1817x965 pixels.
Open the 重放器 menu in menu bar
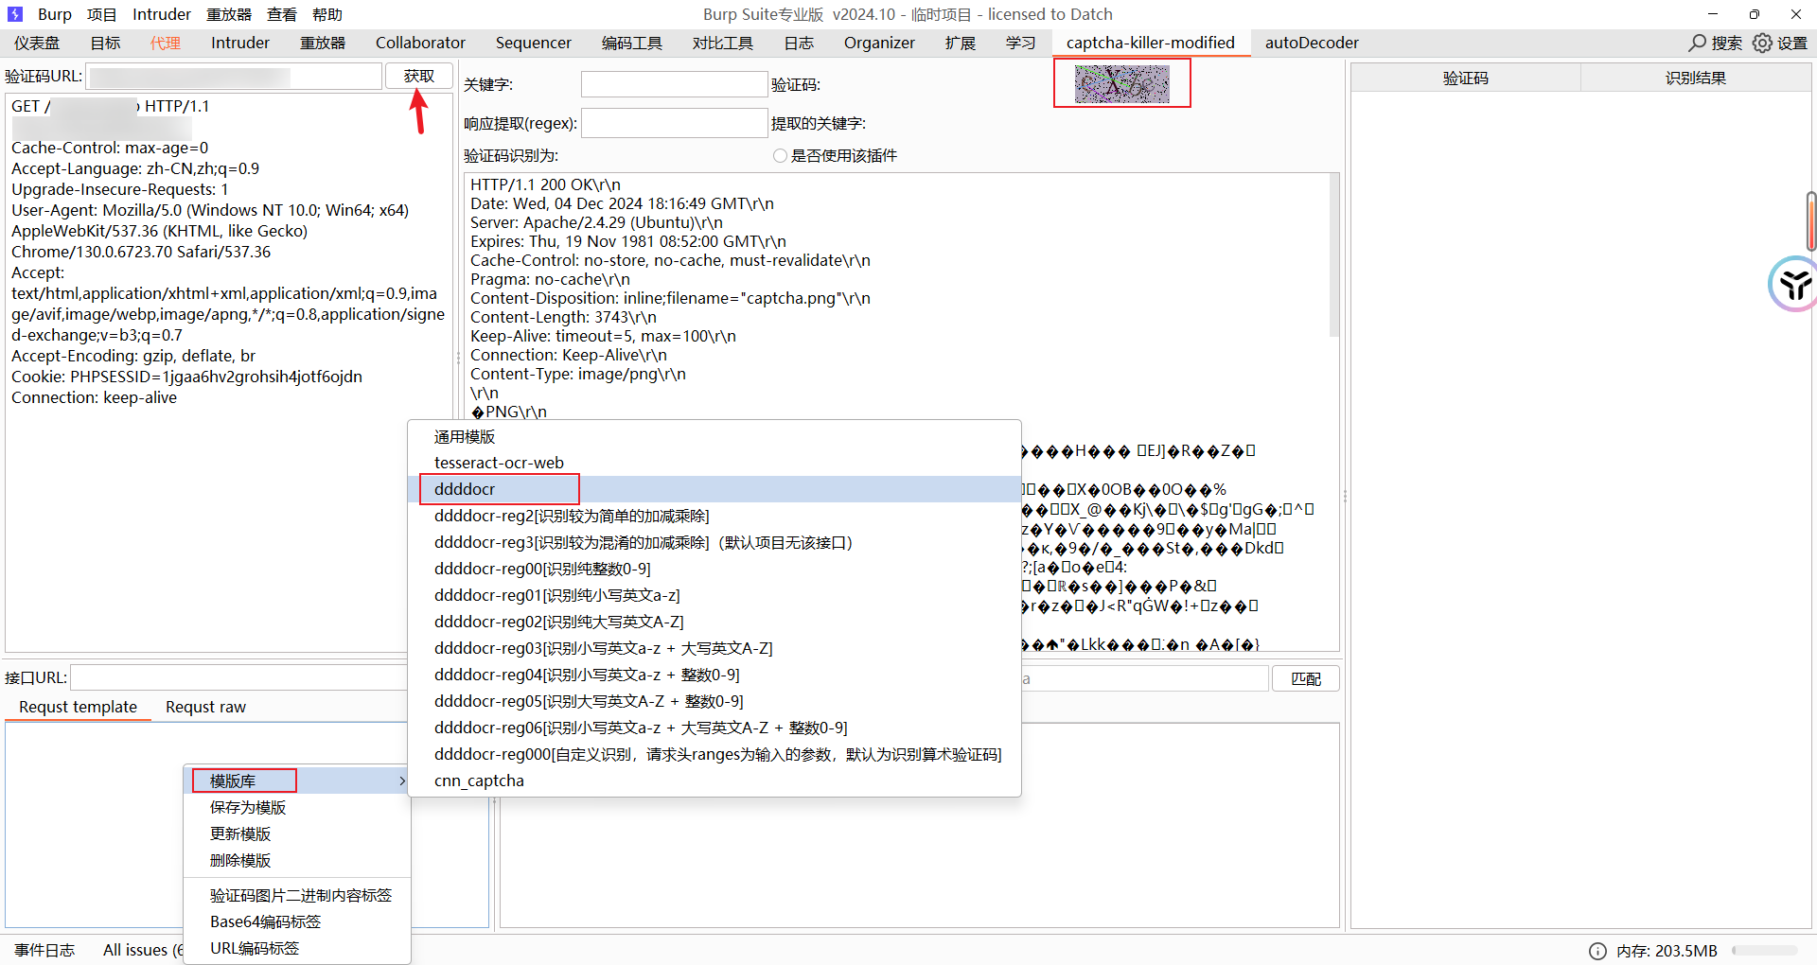click(x=229, y=14)
